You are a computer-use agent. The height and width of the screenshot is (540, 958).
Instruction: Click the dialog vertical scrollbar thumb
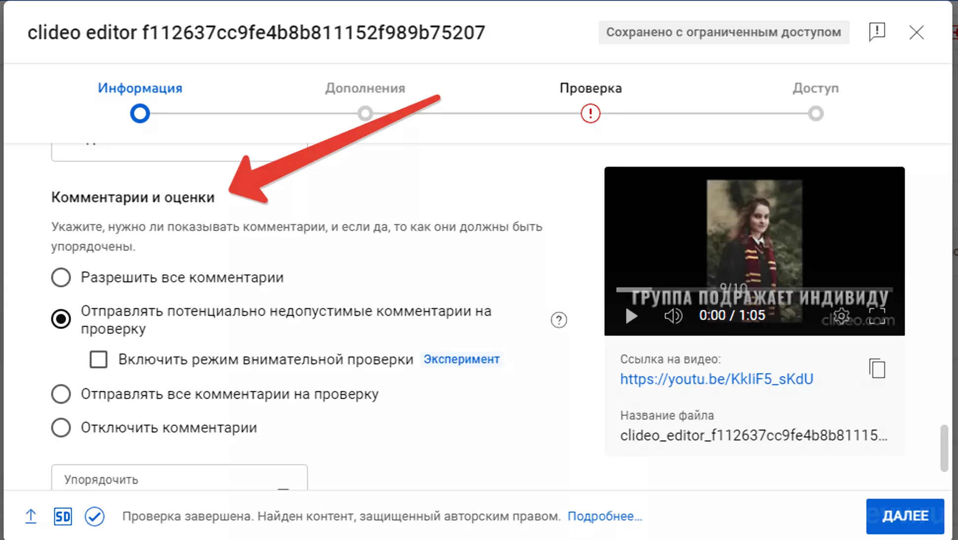coord(944,448)
